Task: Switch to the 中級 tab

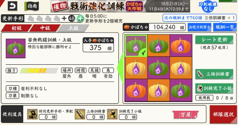Action: [45, 28]
